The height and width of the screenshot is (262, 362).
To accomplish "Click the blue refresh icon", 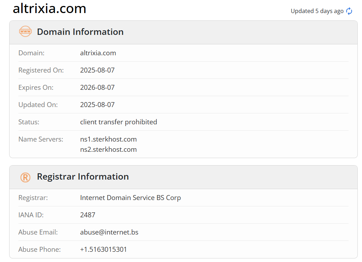I will (x=349, y=11).
